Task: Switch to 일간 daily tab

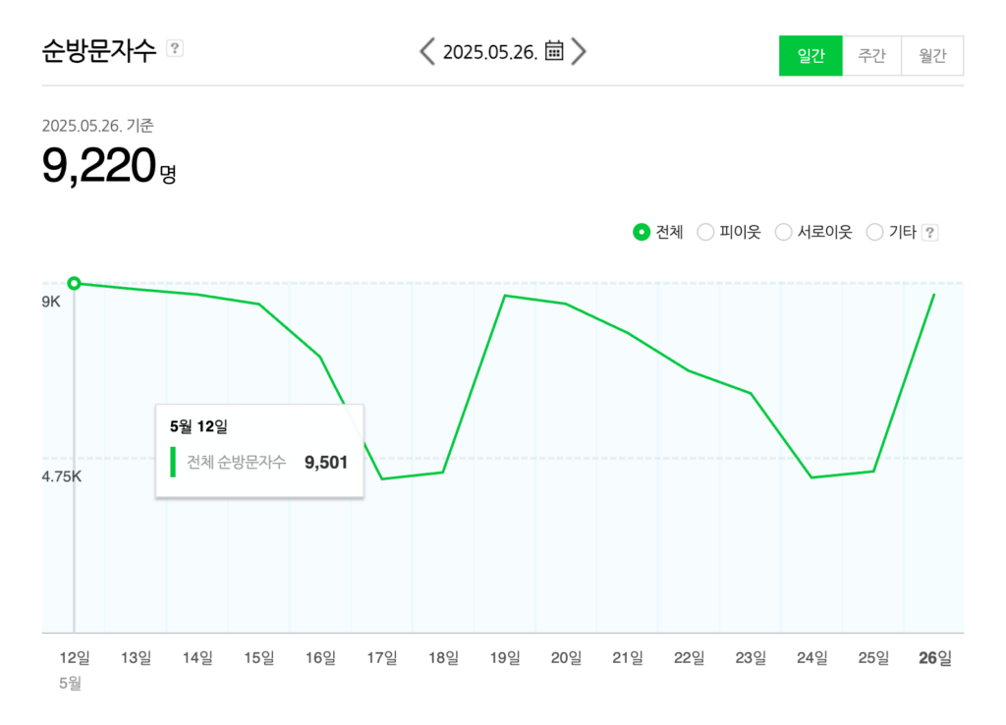Action: (x=810, y=56)
